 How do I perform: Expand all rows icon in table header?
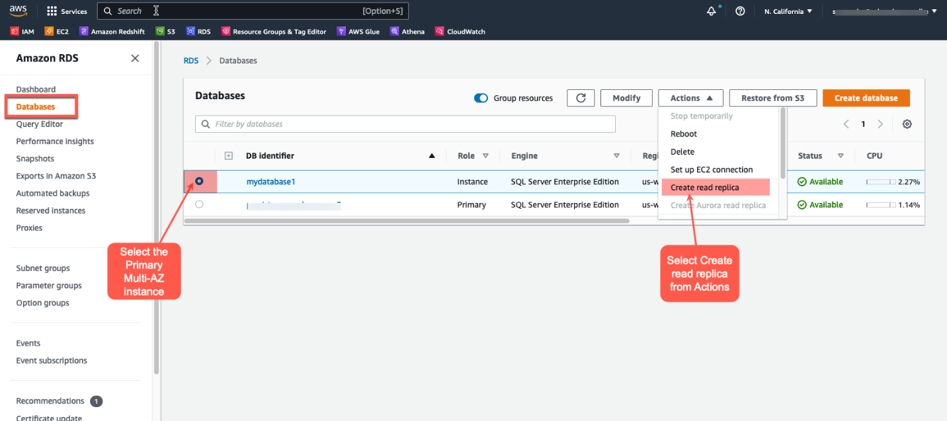point(229,156)
